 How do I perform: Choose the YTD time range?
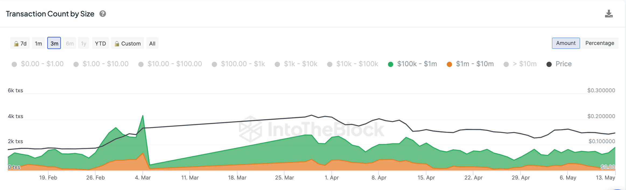(100, 43)
